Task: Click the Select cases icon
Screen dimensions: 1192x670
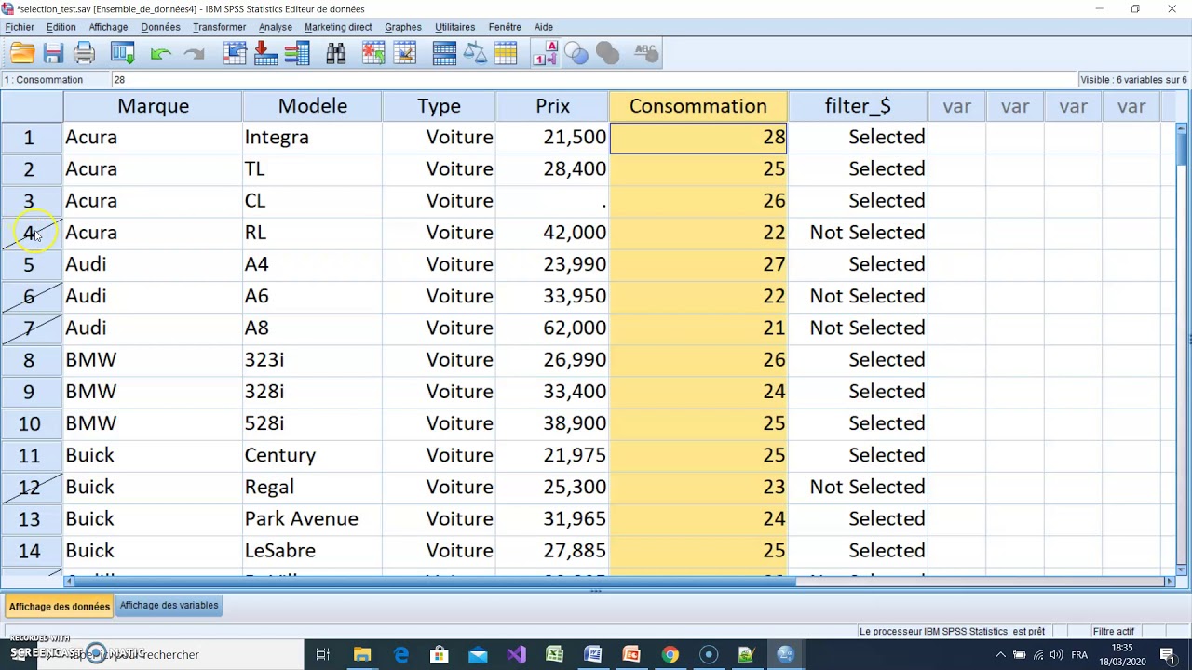Action: (506, 54)
